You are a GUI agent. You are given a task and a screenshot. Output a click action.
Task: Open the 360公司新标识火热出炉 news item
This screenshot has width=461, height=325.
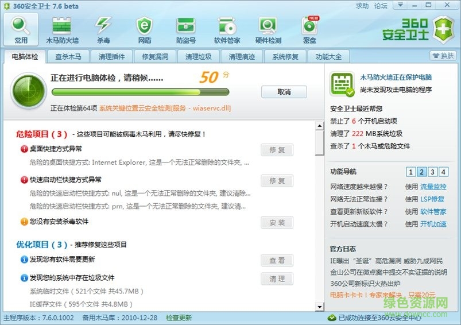point(365,284)
